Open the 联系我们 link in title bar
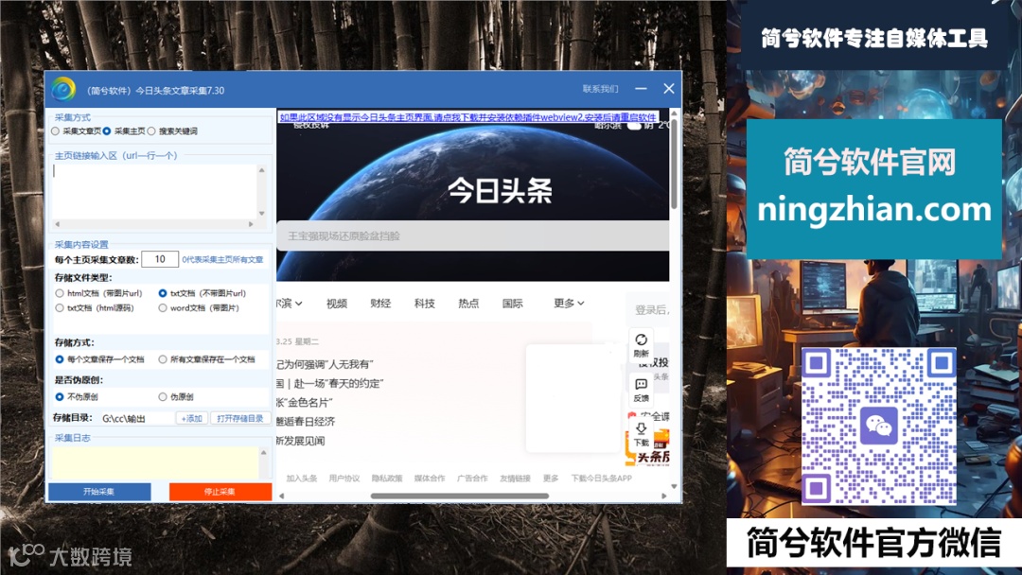1022x575 pixels. pyautogui.click(x=600, y=89)
